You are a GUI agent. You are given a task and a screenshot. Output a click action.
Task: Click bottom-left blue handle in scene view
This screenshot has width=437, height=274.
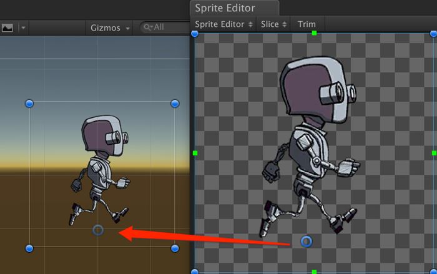point(29,248)
